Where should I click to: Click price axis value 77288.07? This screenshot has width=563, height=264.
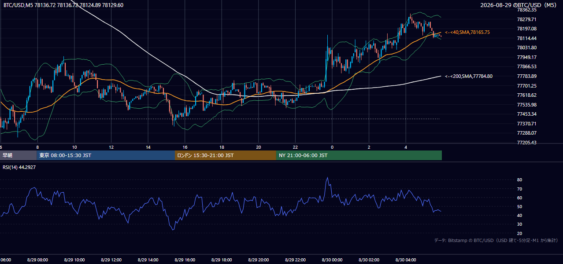coord(526,133)
